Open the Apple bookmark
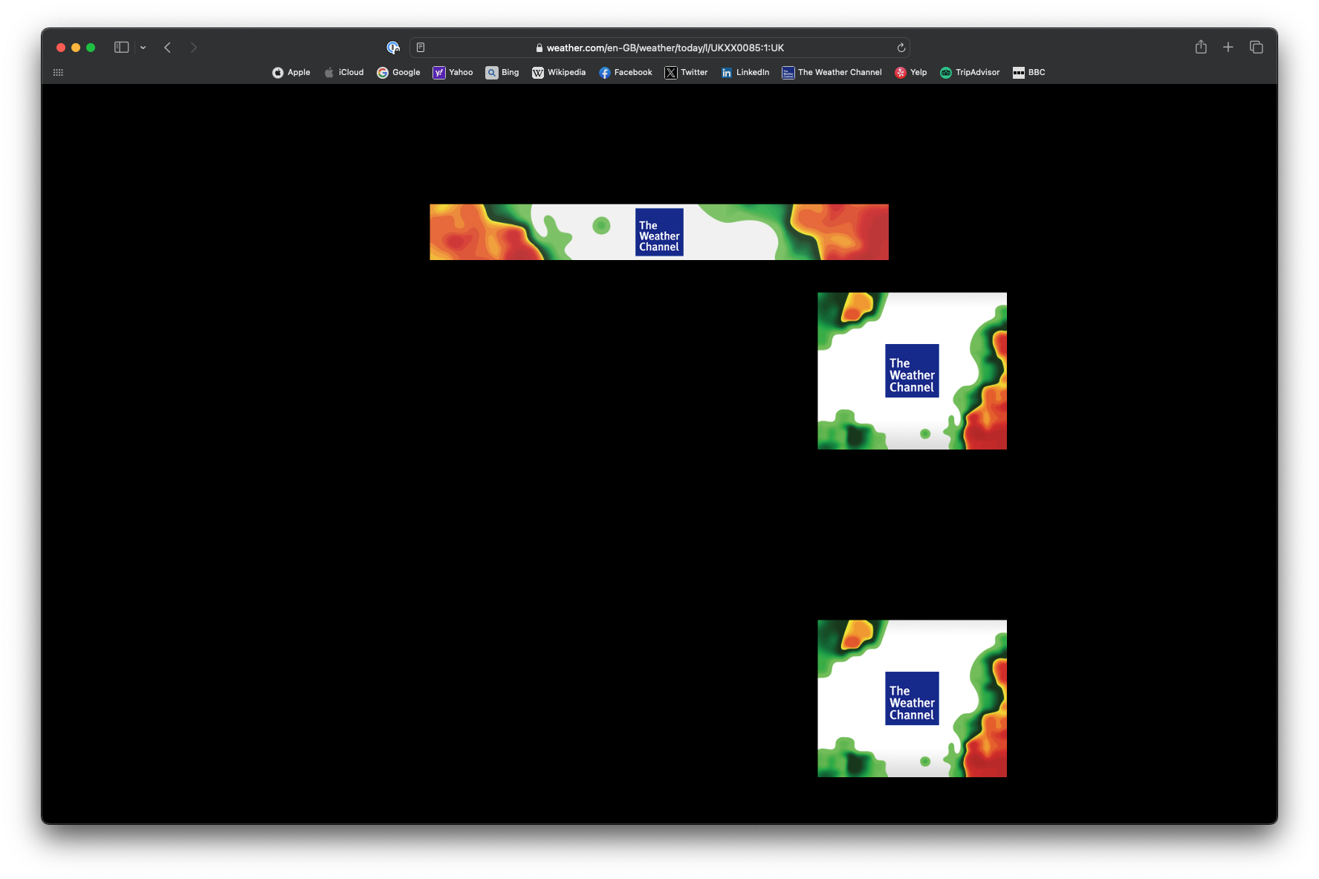The width and height of the screenshot is (1319, 879). click(291, 72)
